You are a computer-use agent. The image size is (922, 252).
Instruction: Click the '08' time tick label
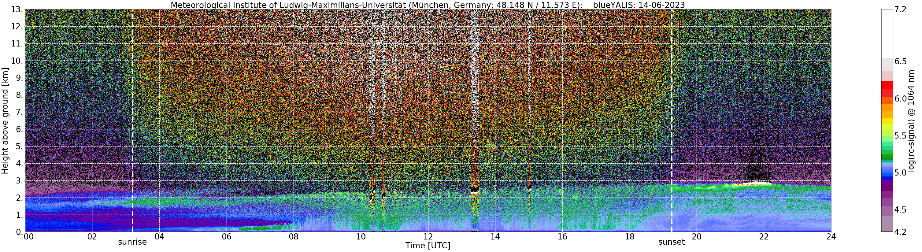[x=294, y=237]
